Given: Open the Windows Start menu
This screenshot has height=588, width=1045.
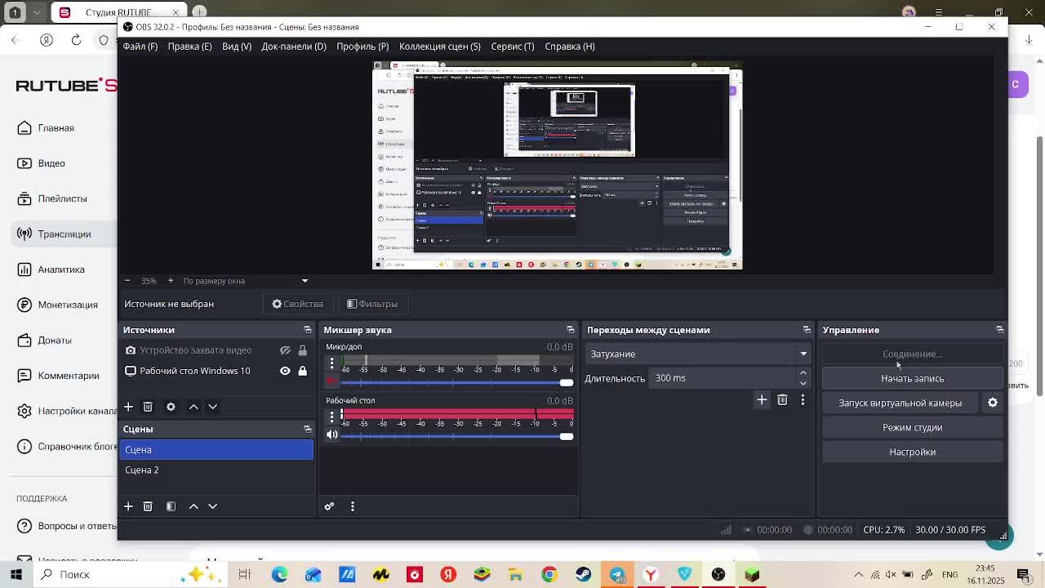Looking at the screenshot, I should (x=16, y=574).
